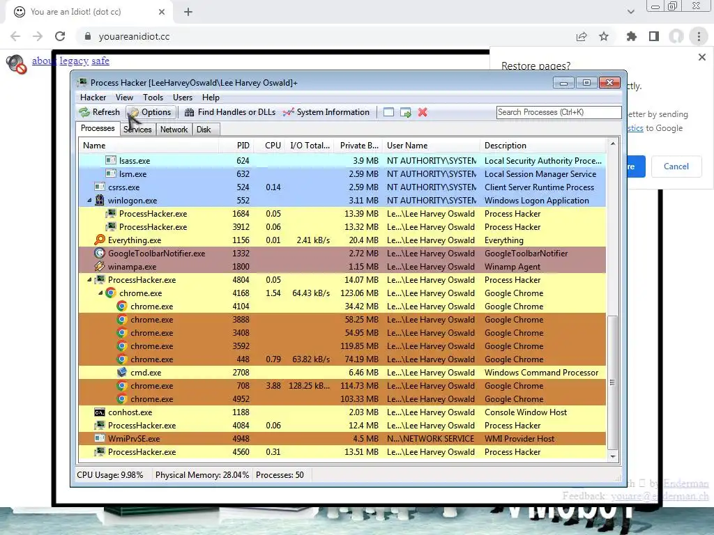This screenshot has height=535, width=714.
Task: Click 'Physical Memory: 28.04%' status entry
Action: pyautogui.click(x=202, y=475)
